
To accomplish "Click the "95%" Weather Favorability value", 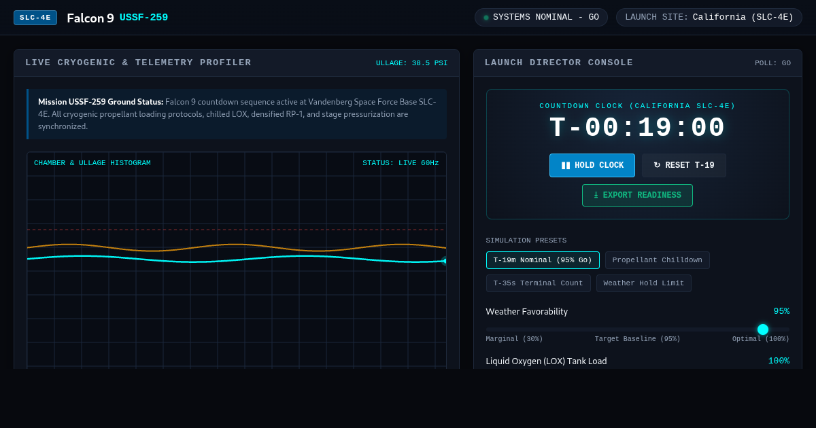I will (781, 312).
